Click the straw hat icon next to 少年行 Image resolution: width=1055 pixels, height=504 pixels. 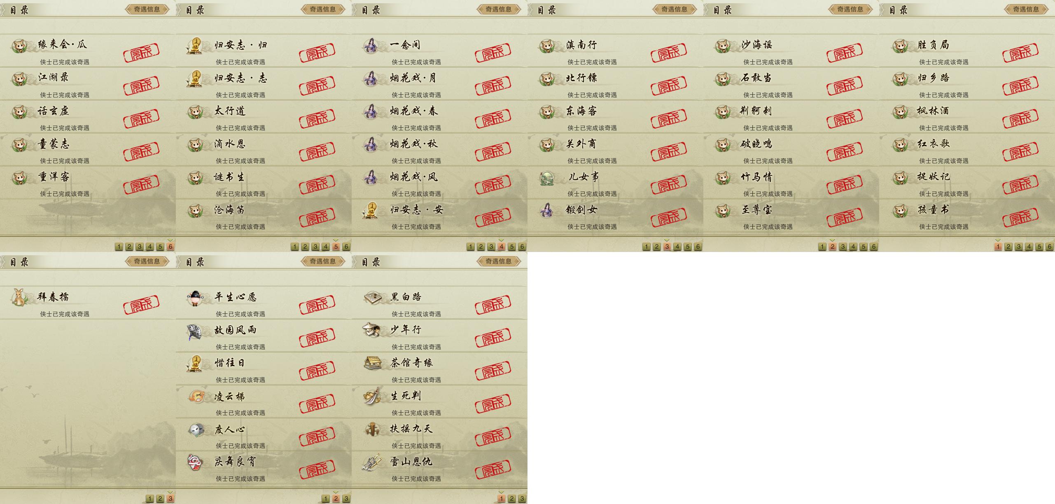coord(372,330)
